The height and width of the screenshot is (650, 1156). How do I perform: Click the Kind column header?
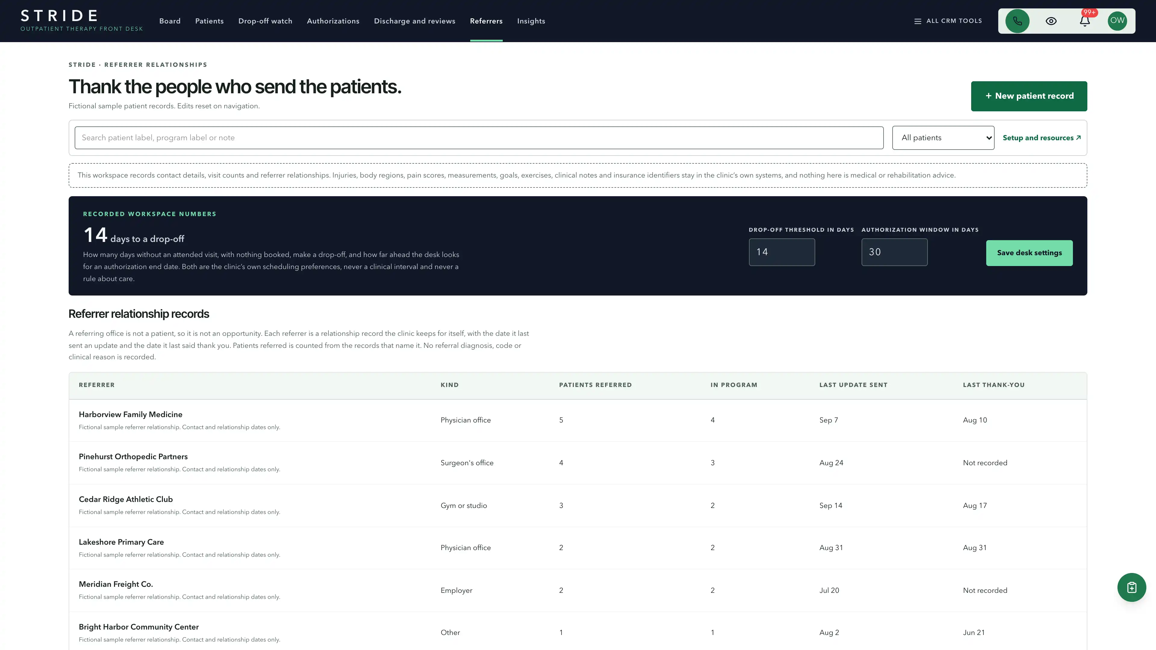click(449, 385)
